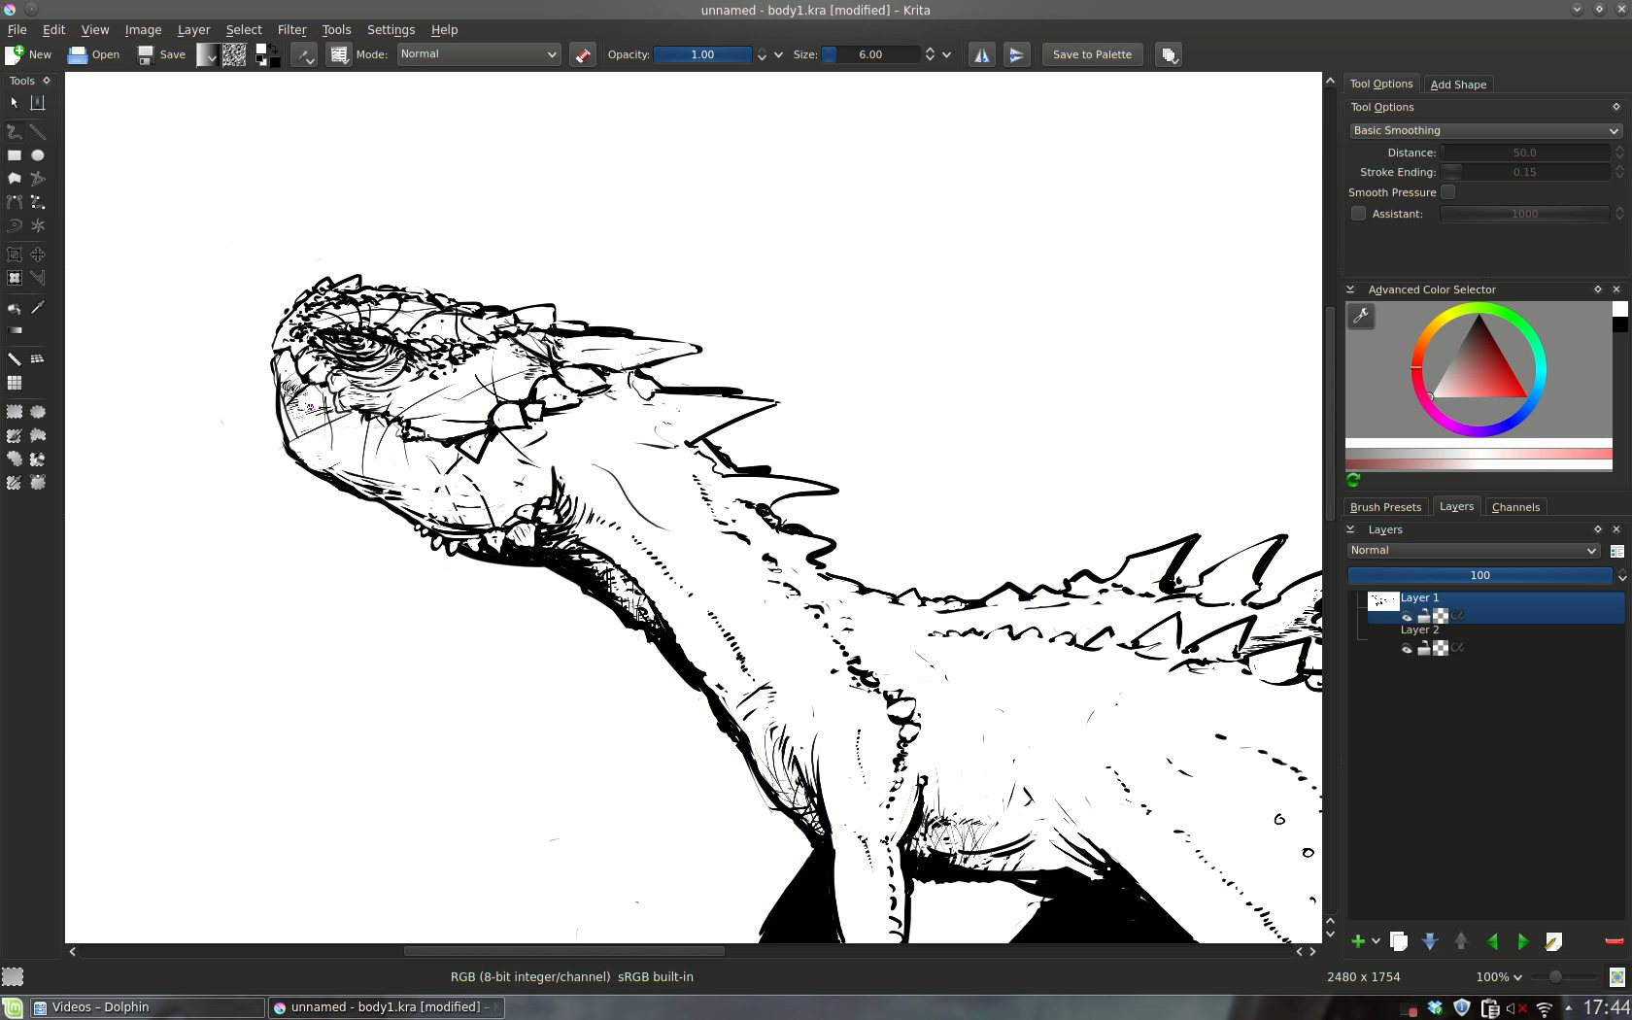Select the Ellipse tool
Viewport: 1632px width, 1020px height.
tap(38, 155)
